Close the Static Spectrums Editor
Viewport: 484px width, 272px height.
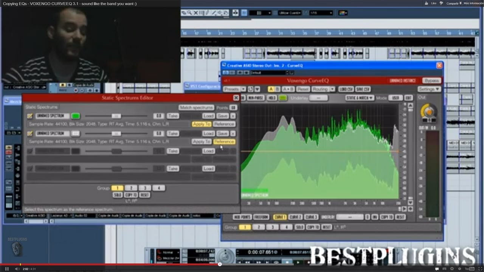(x=236, y=98)
